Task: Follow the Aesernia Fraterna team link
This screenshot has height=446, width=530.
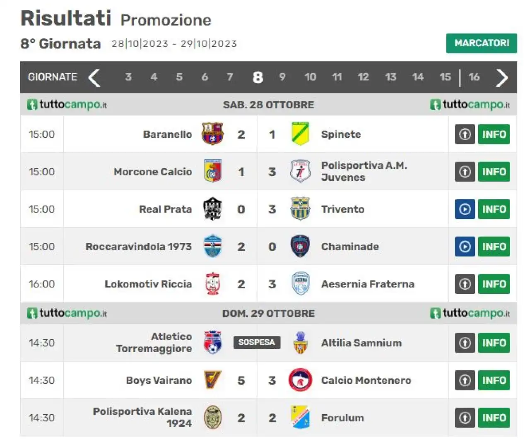Action: pyautogui.click(x=368, y=284)
